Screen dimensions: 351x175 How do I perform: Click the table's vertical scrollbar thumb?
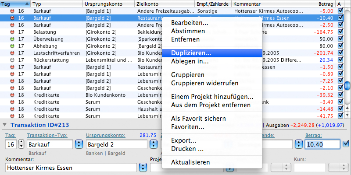click(347, 85)
